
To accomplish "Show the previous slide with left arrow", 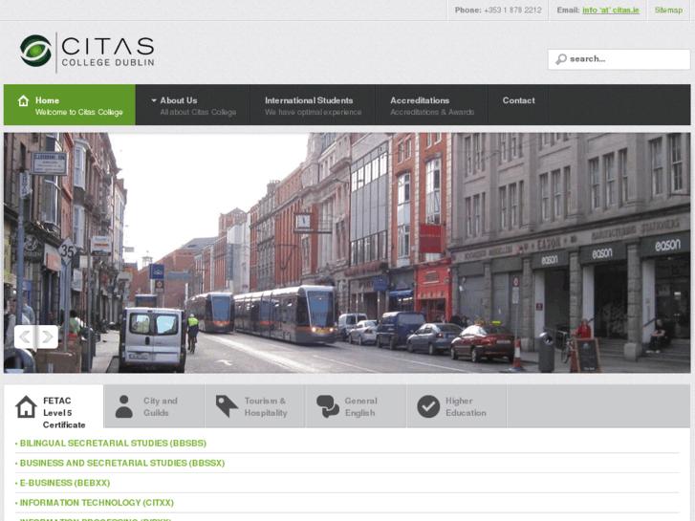I will [25, 337].
